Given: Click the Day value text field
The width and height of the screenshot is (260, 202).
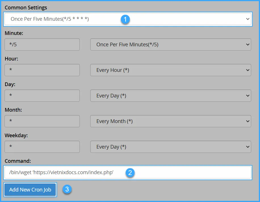Looking at the screenshot, I should point(42,95).
